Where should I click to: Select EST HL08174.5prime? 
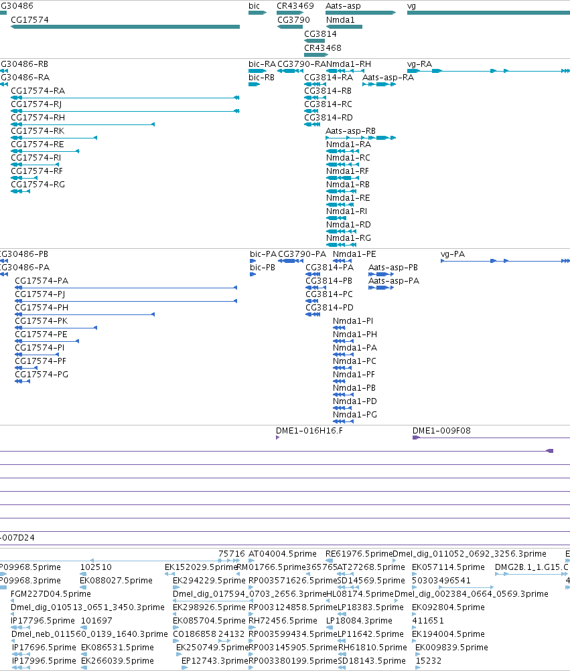tap(360, 594)
